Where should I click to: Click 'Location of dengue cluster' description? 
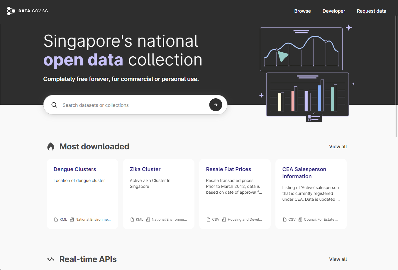click(79, 180)
